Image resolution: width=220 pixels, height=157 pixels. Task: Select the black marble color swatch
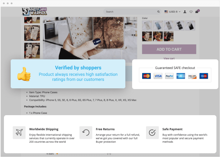tap(179, 26)
